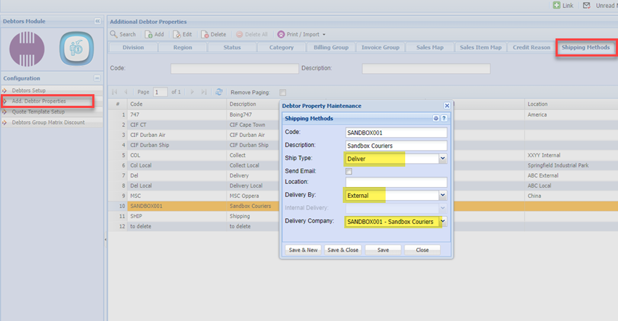
Task: Expand the Delivery By dropdown
Action: pyautogui.click(x=442, y=195)
